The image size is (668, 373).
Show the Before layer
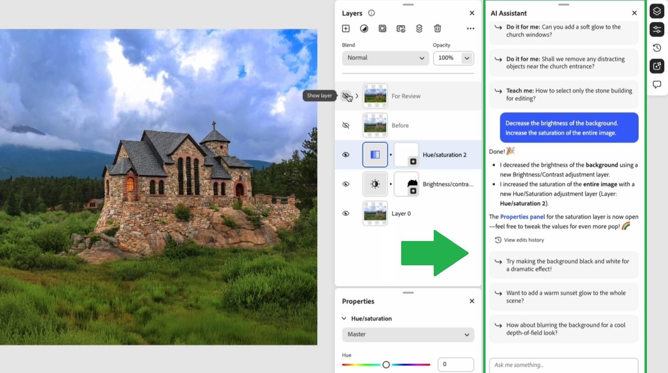(x=346, y=125)
